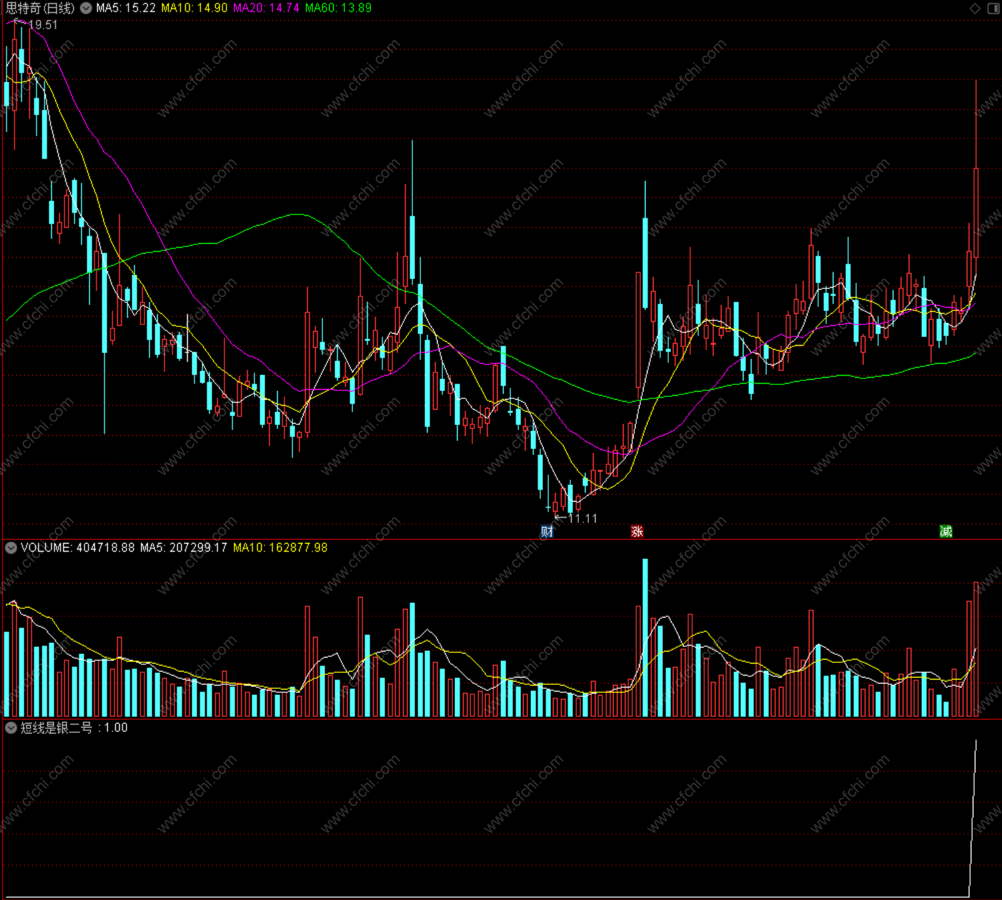The width and height of the screenshot is (1002, 900).
Task: Select the magenta MA20 14.74 label
Action: [x=266, y=8]
